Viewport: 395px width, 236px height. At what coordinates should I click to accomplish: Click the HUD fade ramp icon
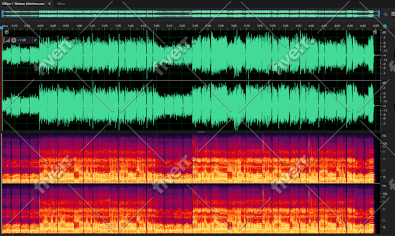pyautogui.click(x=8, y=40)
